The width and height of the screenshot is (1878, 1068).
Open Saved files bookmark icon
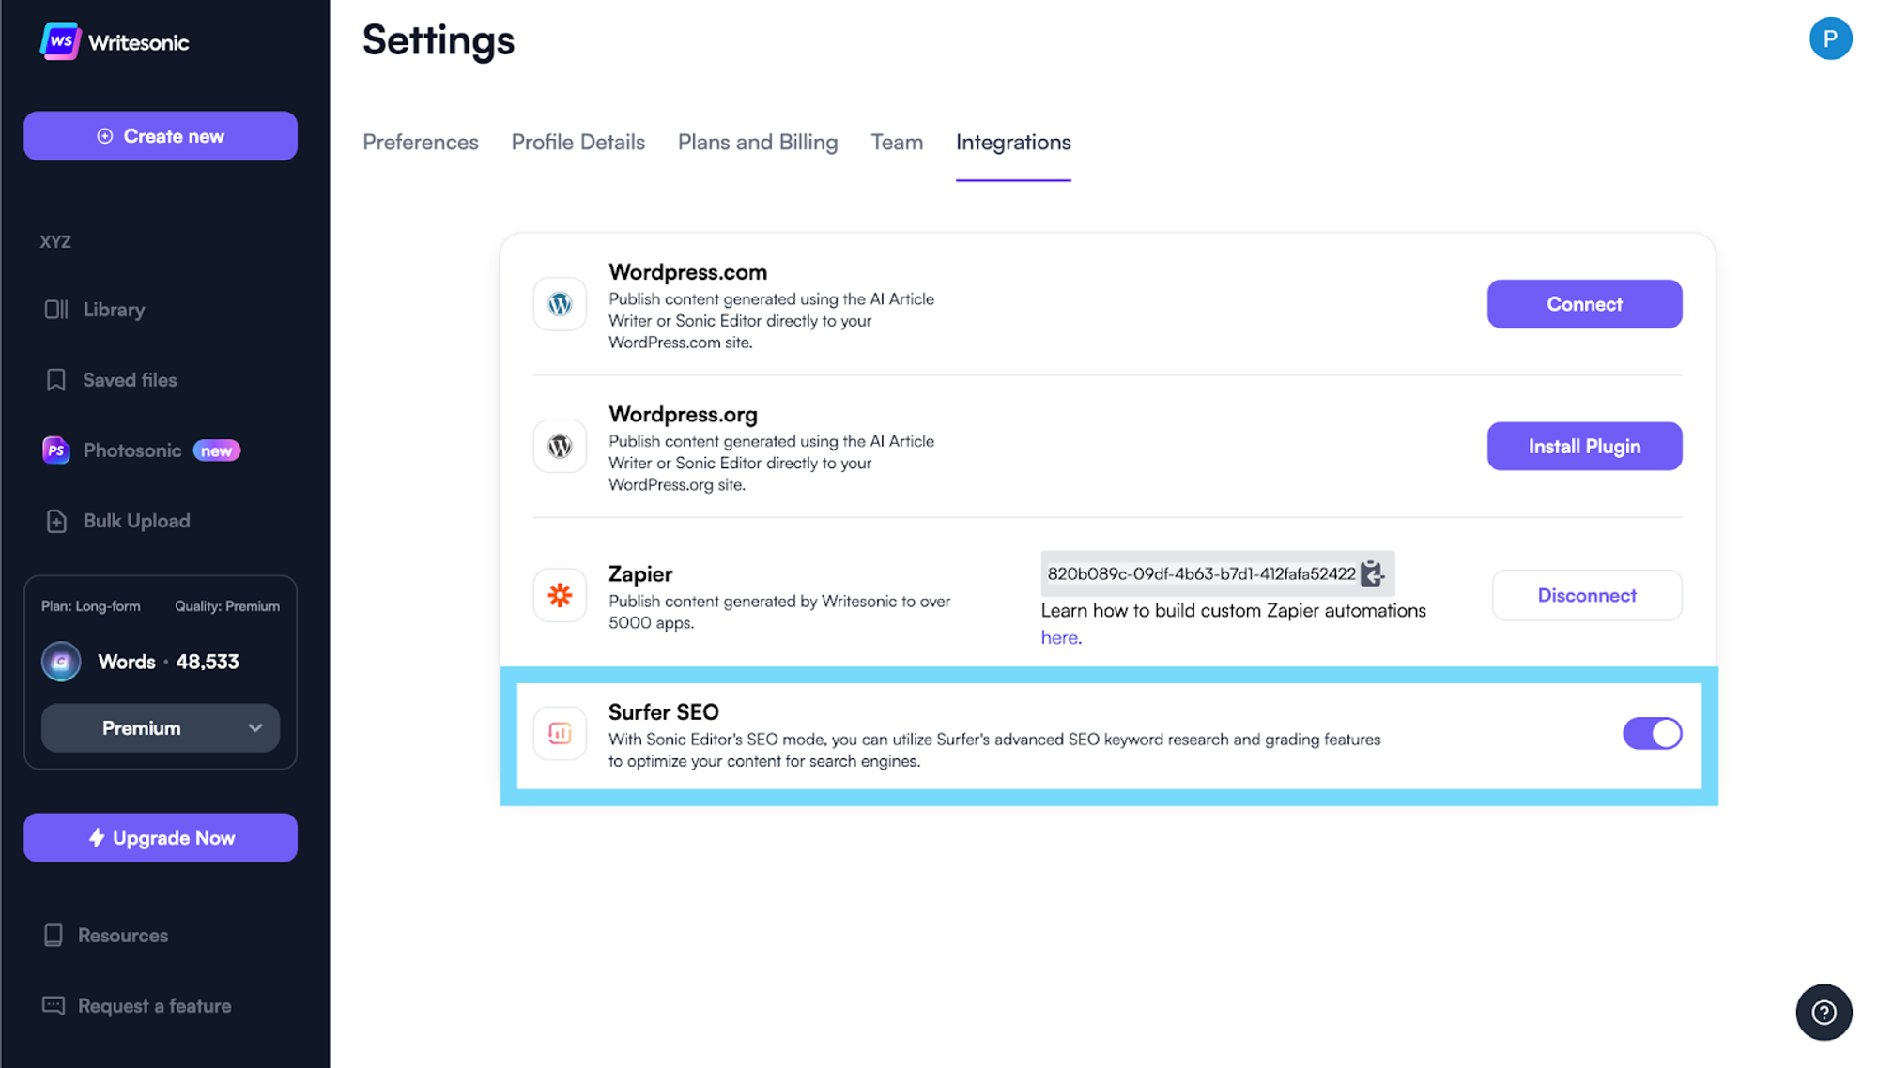tap(55, 380)
